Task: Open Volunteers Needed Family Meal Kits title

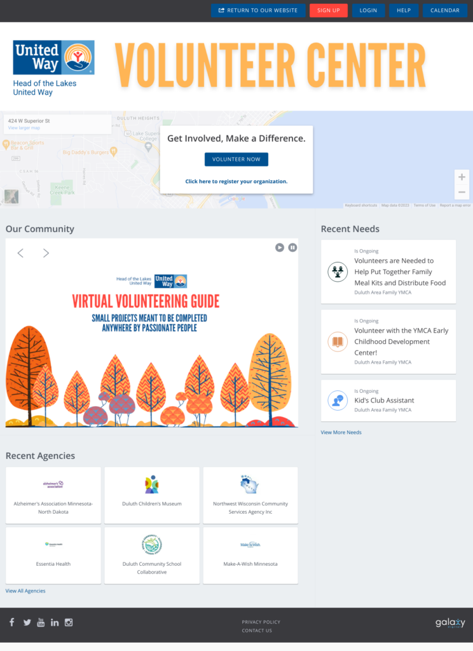Action: coord(400,272)
